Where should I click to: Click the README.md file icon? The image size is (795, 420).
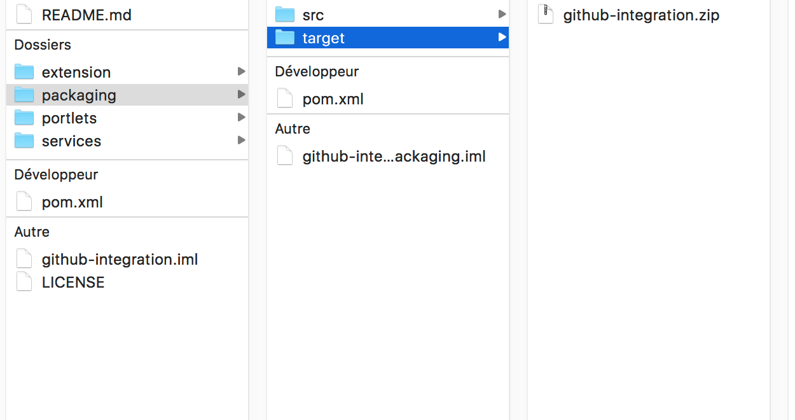point(24,15)
